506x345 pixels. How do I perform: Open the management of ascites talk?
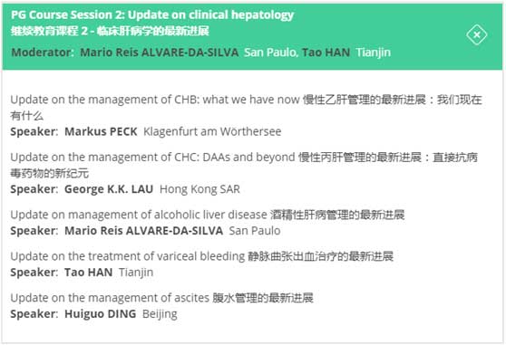pyautogui.click(x=161, y=298)
